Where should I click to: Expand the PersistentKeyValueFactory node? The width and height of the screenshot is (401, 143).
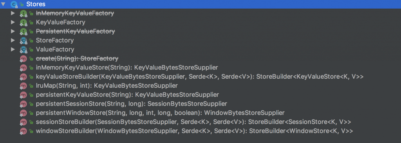pyautogui.click(x=13, y=31)
